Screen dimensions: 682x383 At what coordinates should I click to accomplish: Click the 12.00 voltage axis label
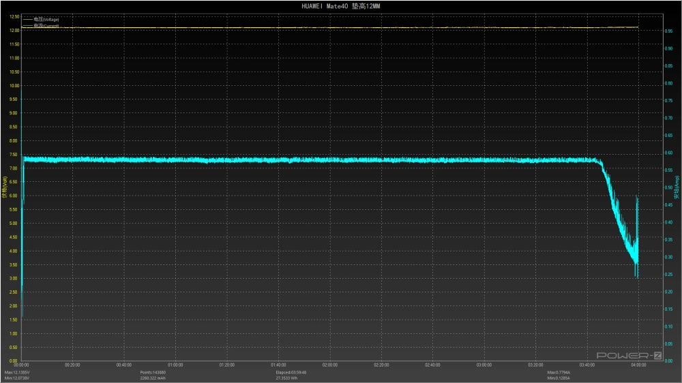(x=14, y=31)
